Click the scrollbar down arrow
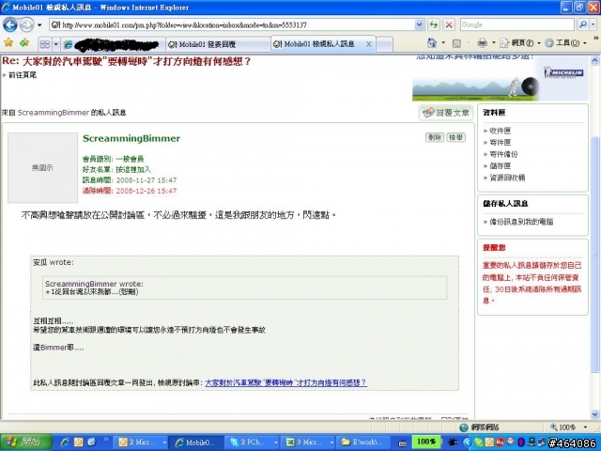Image resolution: width=601 pixels, height=451 pixels. 594,414
